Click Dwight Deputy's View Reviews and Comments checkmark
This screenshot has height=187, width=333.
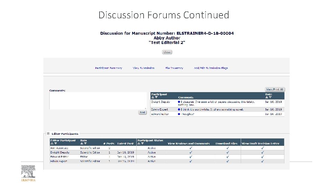click(x=191, y=152)
